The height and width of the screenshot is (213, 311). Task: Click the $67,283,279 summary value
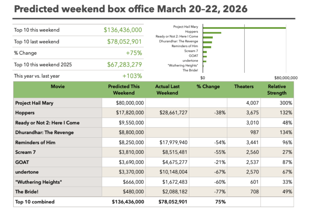tap(124, 65)
